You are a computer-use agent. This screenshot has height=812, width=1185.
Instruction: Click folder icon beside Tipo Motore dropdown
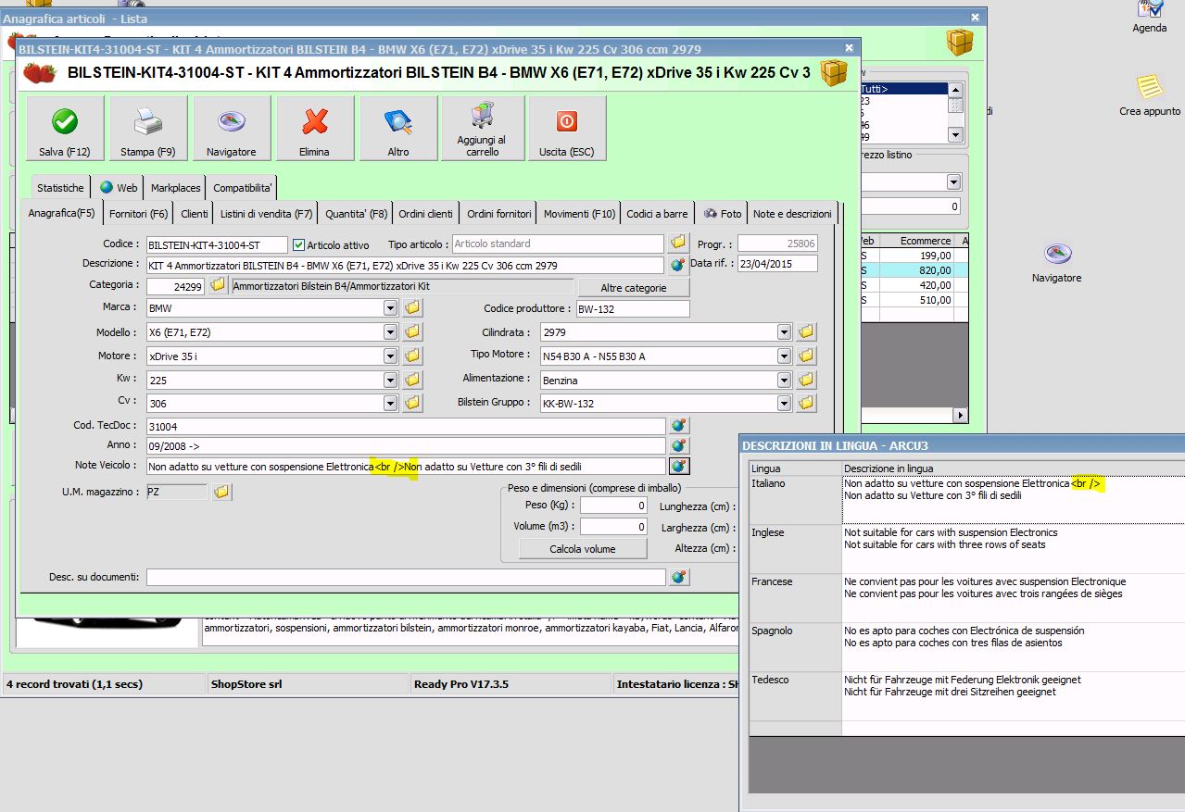point(807,356)
